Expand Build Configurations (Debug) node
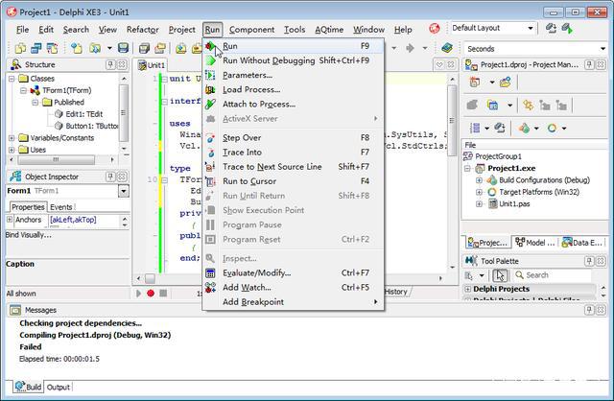614x401 pixels. (479, 180)
